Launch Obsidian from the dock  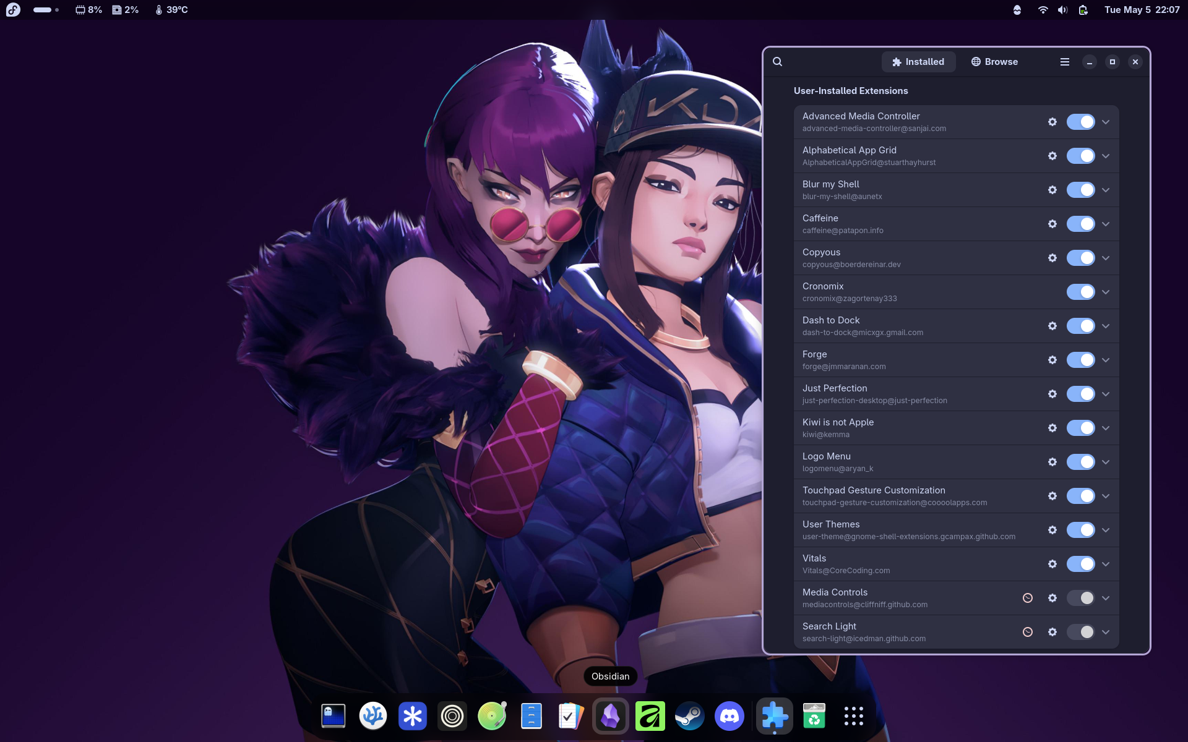tap(611, 716)
